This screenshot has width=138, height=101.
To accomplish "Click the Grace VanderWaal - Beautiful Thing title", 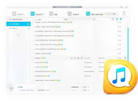I will 48,49.
